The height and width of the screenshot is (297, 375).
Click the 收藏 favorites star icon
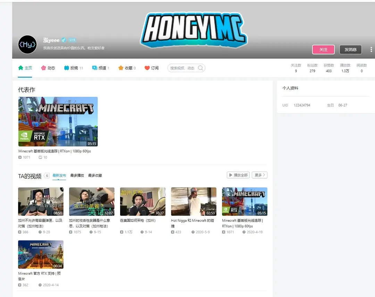[x=121, y=68]
